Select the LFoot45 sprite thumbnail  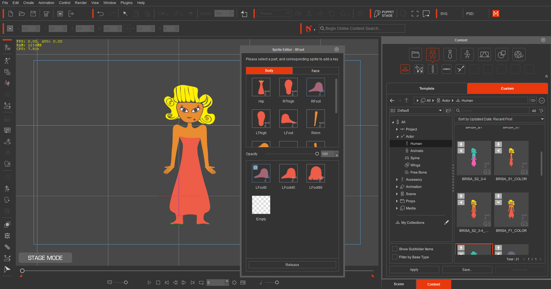coord(288,173)
